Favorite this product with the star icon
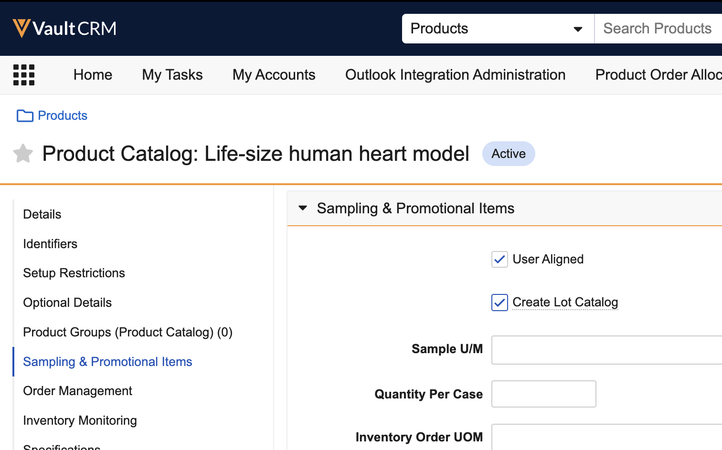Image resolution: width=722 pixels, height=450 pixels. [23, 154]
